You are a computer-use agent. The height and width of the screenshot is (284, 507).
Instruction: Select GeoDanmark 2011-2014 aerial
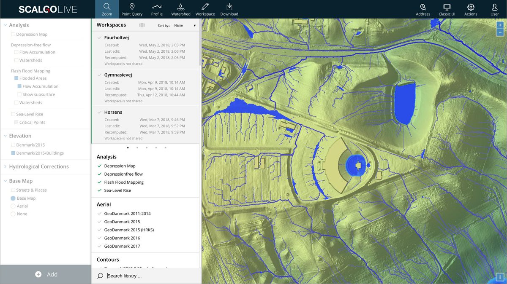tap(127, 214)
